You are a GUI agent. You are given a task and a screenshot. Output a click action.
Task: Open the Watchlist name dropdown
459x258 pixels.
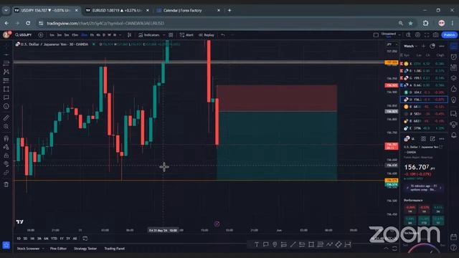click(x=410, y=46)
